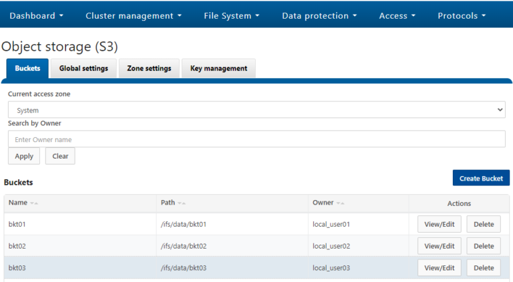Sort buckets by Name column arrows
Viewport: 513px width, 282px height.
click(x=34, y=203)
